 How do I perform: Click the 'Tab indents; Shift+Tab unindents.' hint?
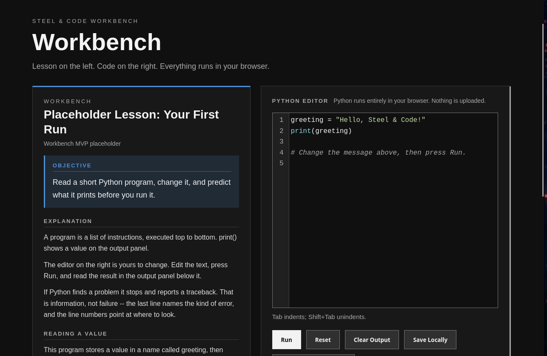tap(319, 317)
